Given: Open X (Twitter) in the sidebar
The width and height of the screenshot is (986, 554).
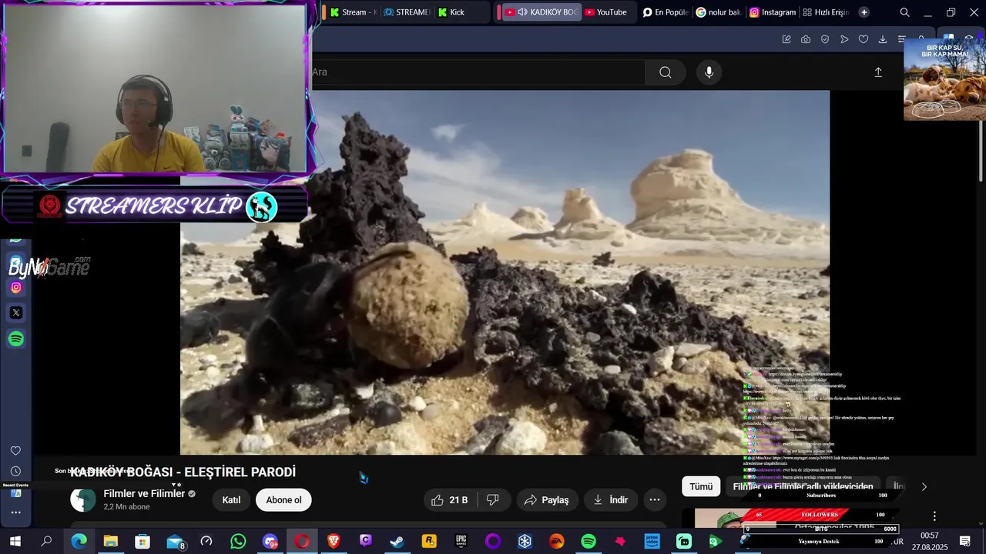Looking at the screenshot, I should (x=16, y=313).
